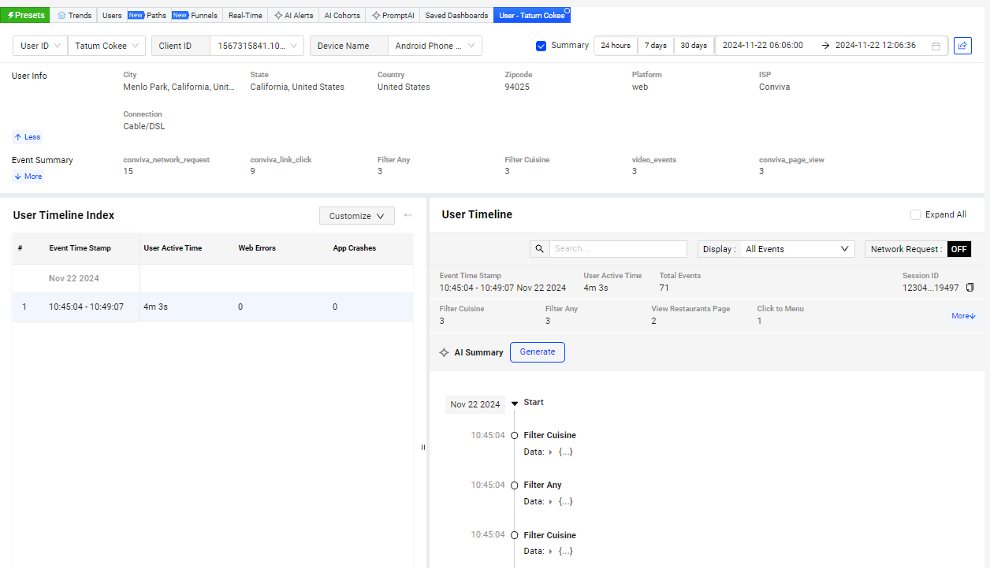
Task: Copy the Session ID with copy icon
Action: [970, 288]
